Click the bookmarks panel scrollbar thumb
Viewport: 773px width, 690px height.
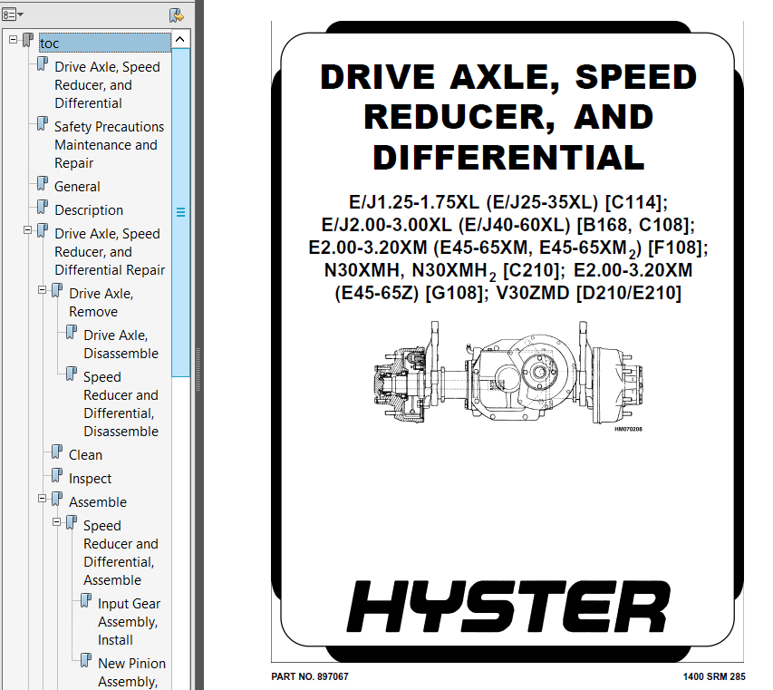tap(180, 212)
